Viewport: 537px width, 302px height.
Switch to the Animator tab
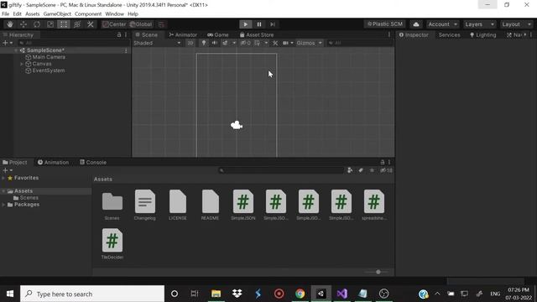(x=183, y=35)
